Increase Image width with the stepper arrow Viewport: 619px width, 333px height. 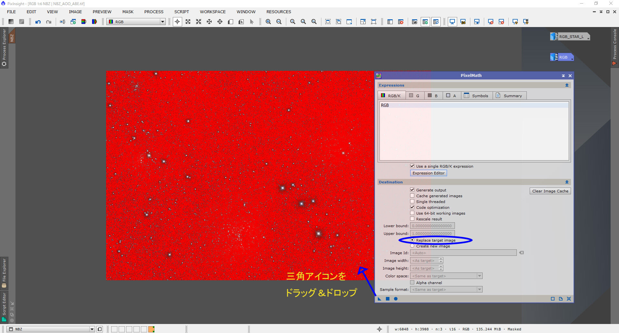441,259
